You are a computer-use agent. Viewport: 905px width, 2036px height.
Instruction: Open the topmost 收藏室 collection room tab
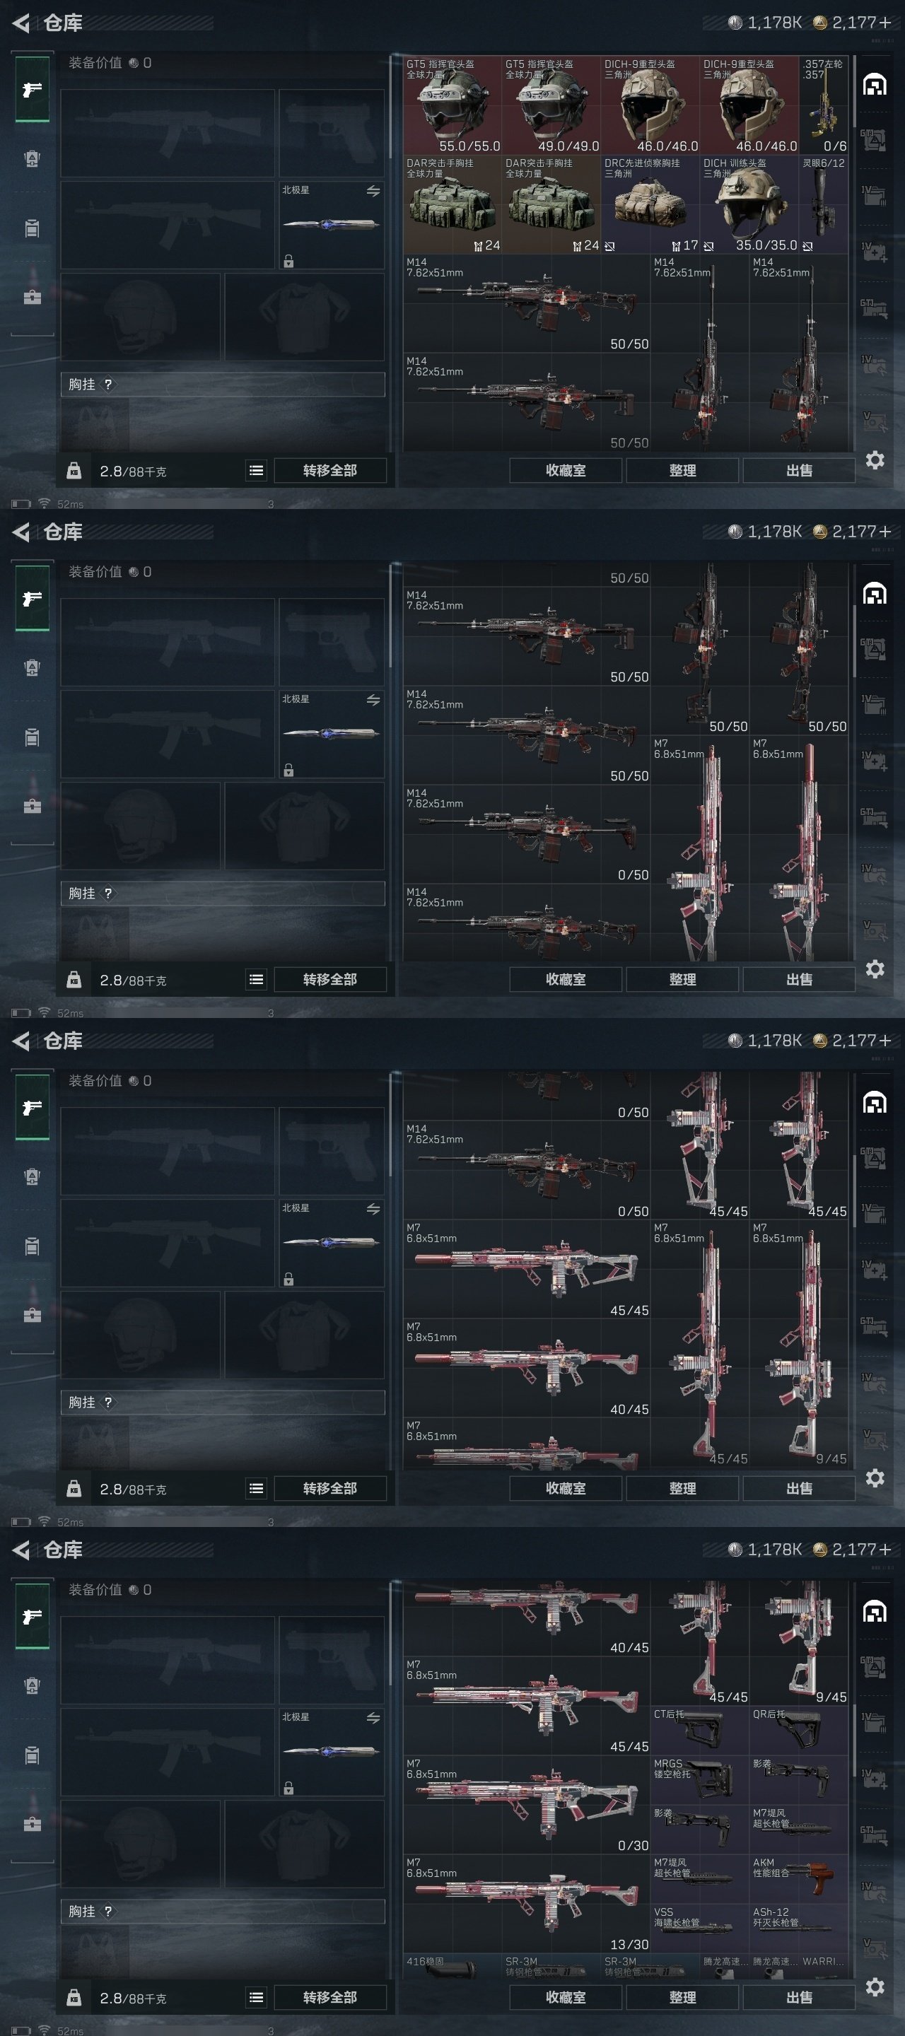pyautogui.click(x=566, y=470)
